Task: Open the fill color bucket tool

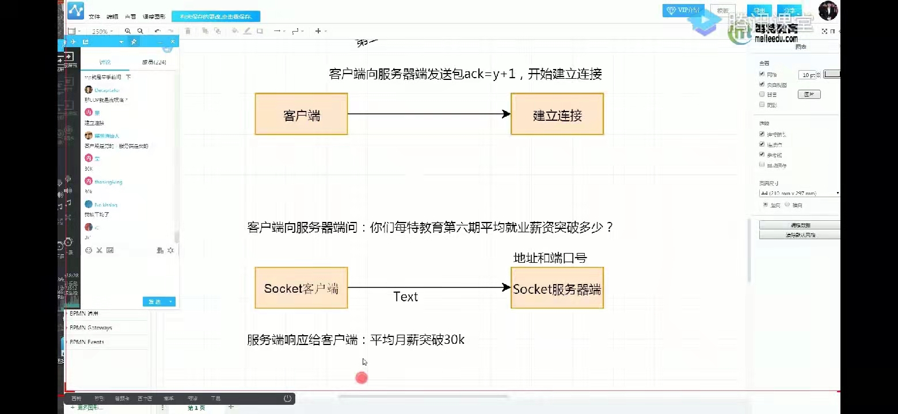Action: (x=235, y=31)
